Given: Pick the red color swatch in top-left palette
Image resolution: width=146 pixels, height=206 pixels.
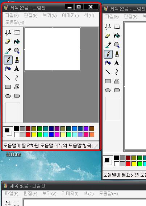Looking at the screenshot, I should [x=28, y=135].
